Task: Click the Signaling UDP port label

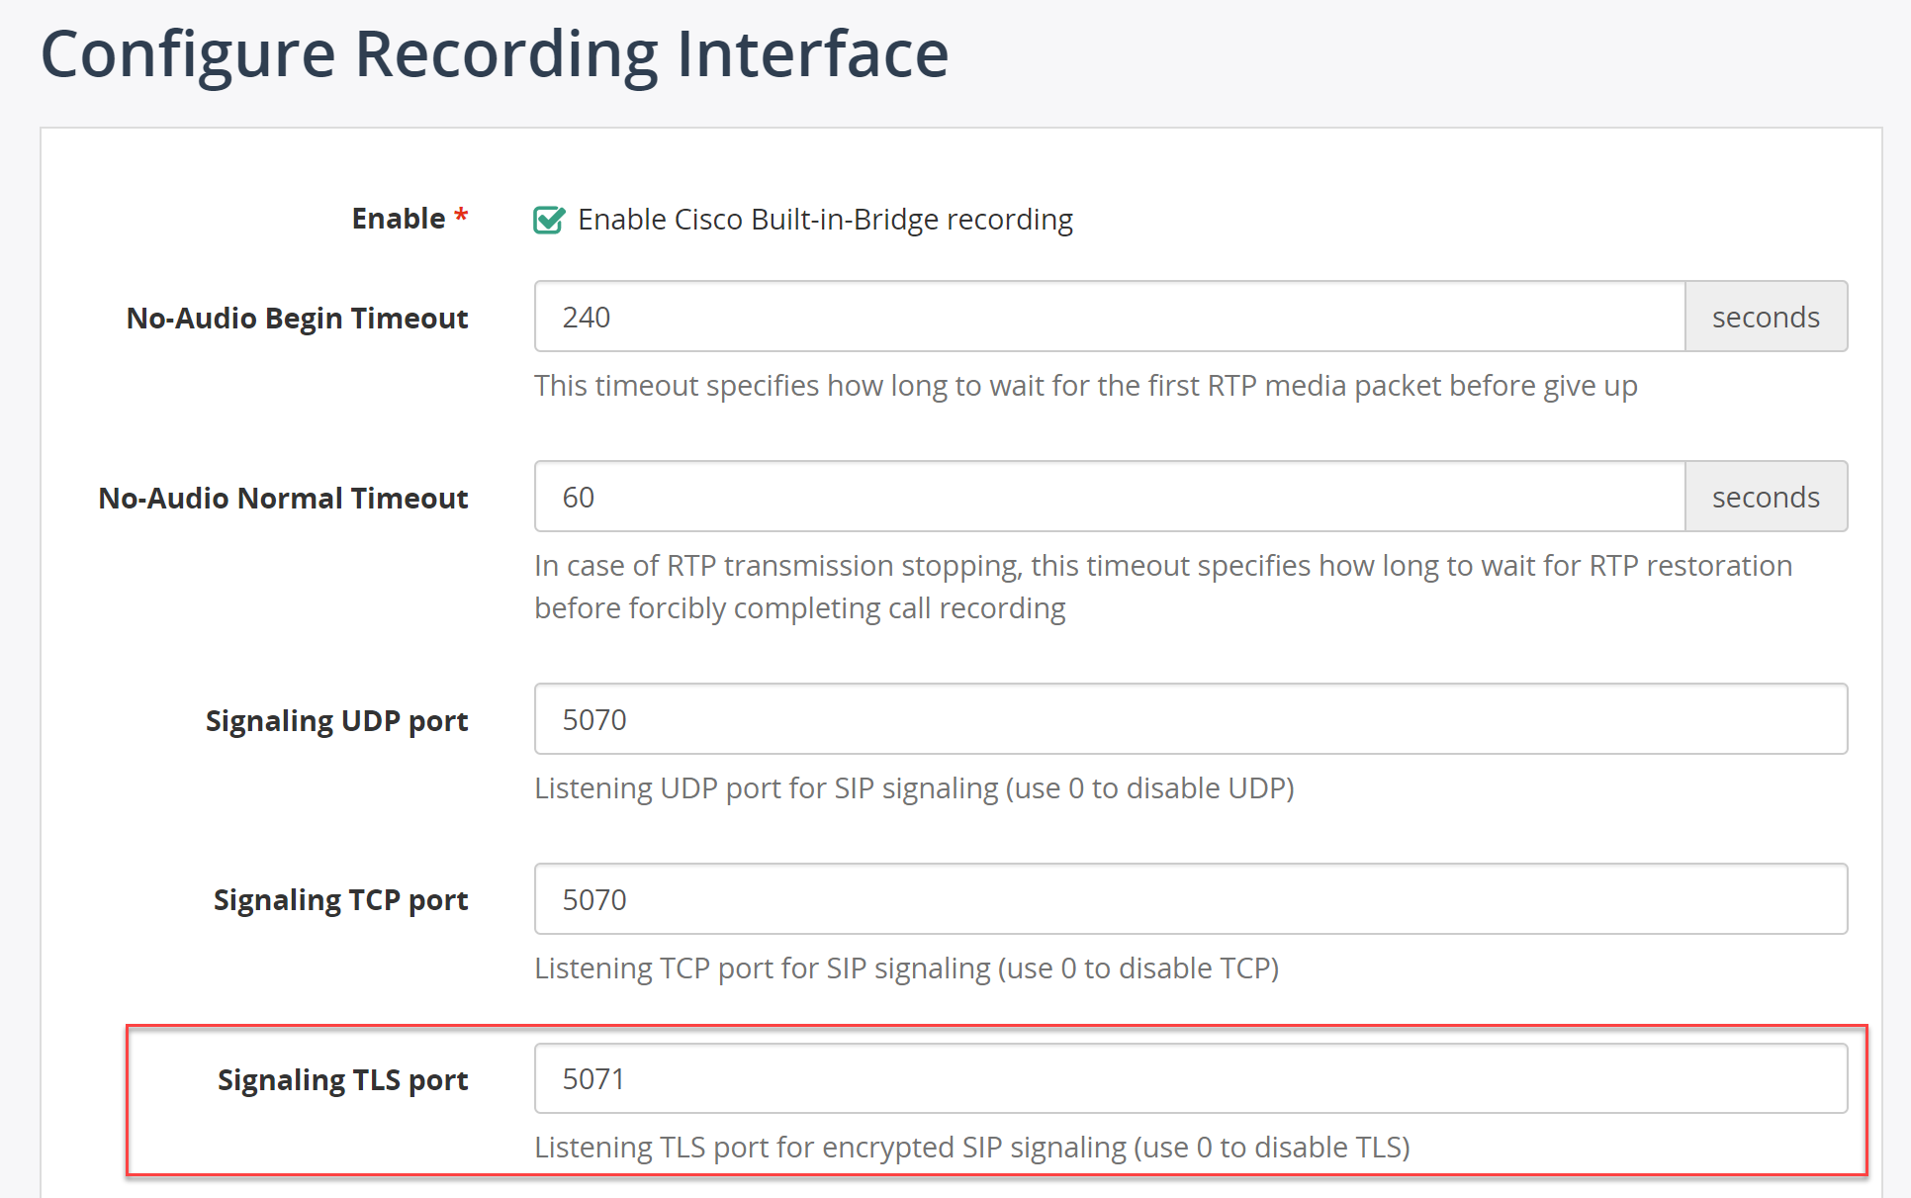Action: point(337,720)
